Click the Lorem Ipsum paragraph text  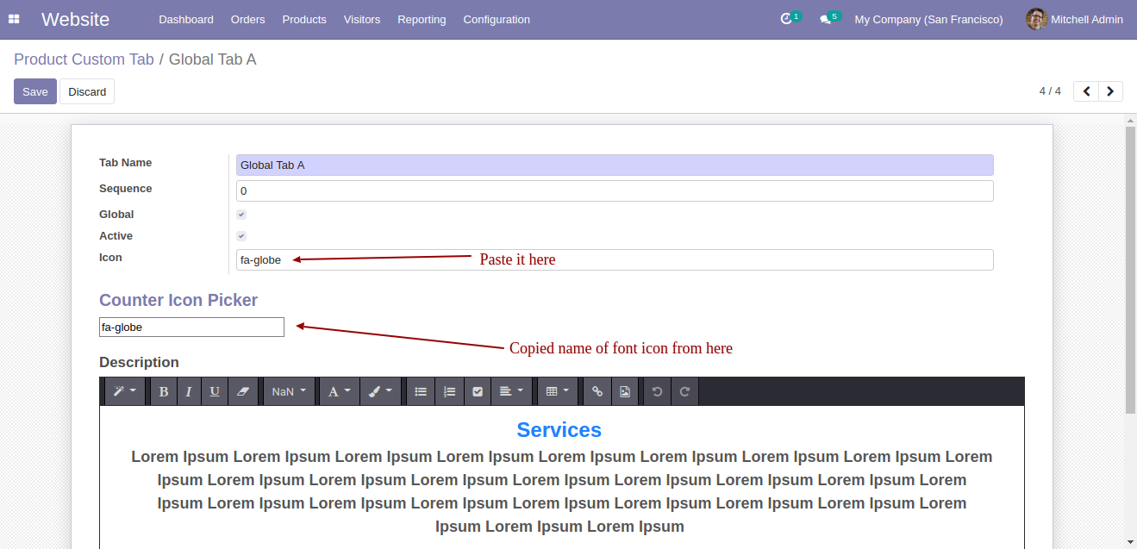(x=561, y=491)
